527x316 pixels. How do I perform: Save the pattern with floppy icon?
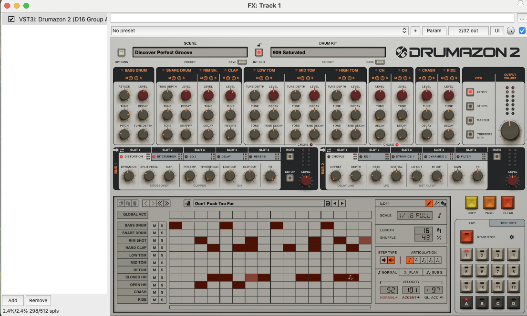pos(328,203)
